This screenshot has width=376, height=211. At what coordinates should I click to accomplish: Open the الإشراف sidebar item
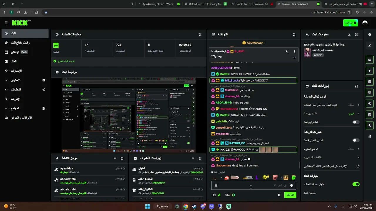tap(25, 99)
